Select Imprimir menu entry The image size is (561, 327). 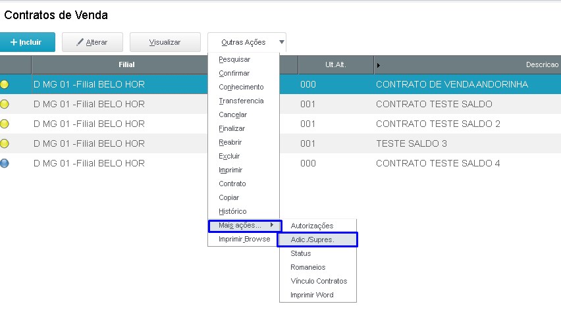click(x=230, y=170)
